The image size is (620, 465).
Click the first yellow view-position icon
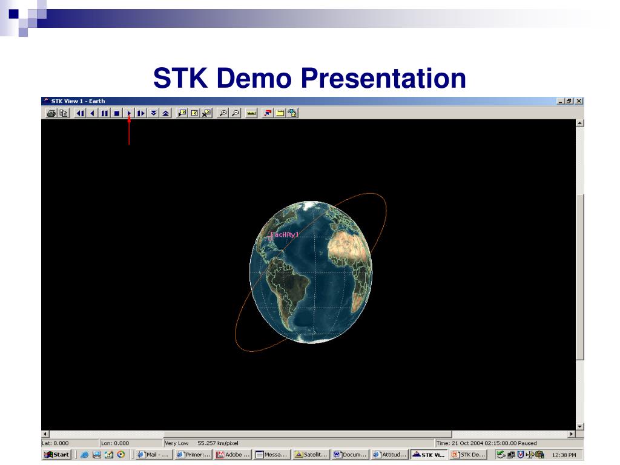click(x=182, y=113)
